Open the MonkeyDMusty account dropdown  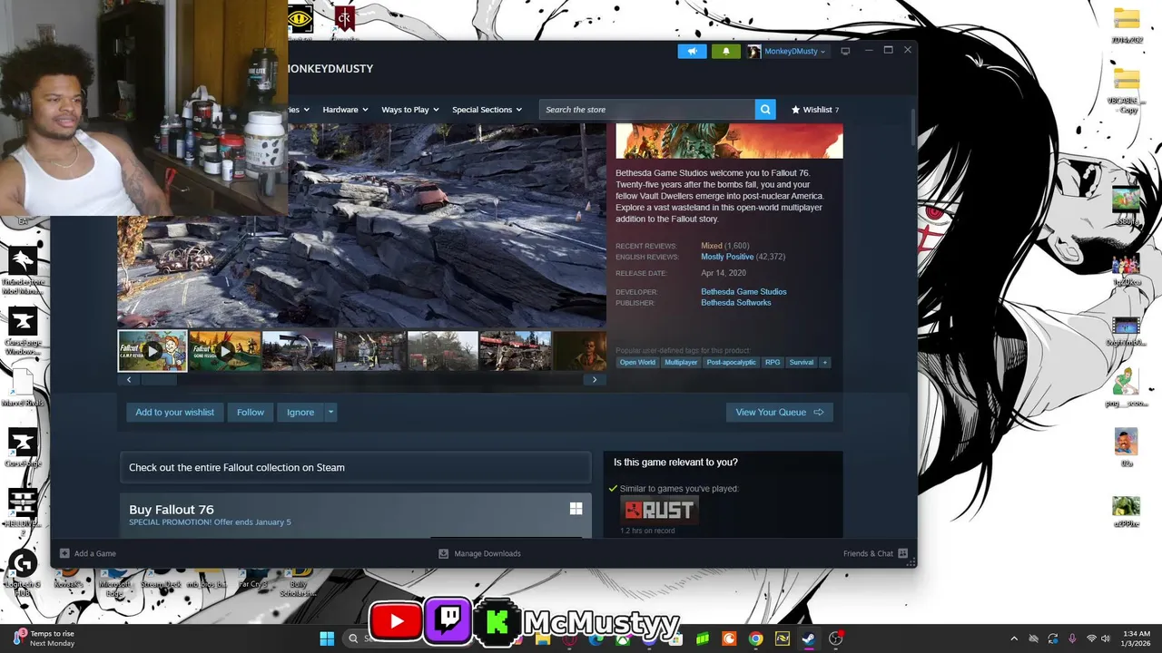(x=794, y=52)
